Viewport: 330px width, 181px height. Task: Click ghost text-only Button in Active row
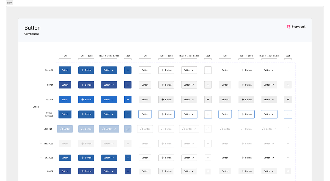225,99
